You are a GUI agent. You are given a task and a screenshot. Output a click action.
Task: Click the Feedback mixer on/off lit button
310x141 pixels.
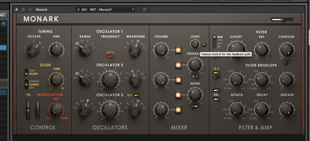178,65
